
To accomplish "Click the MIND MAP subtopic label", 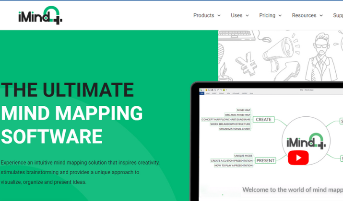I will tap(244, 110).
